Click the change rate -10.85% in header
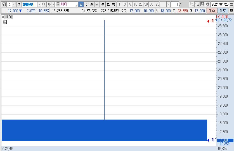The height and width of the screenshot is (151, 234). pos(43,11)
